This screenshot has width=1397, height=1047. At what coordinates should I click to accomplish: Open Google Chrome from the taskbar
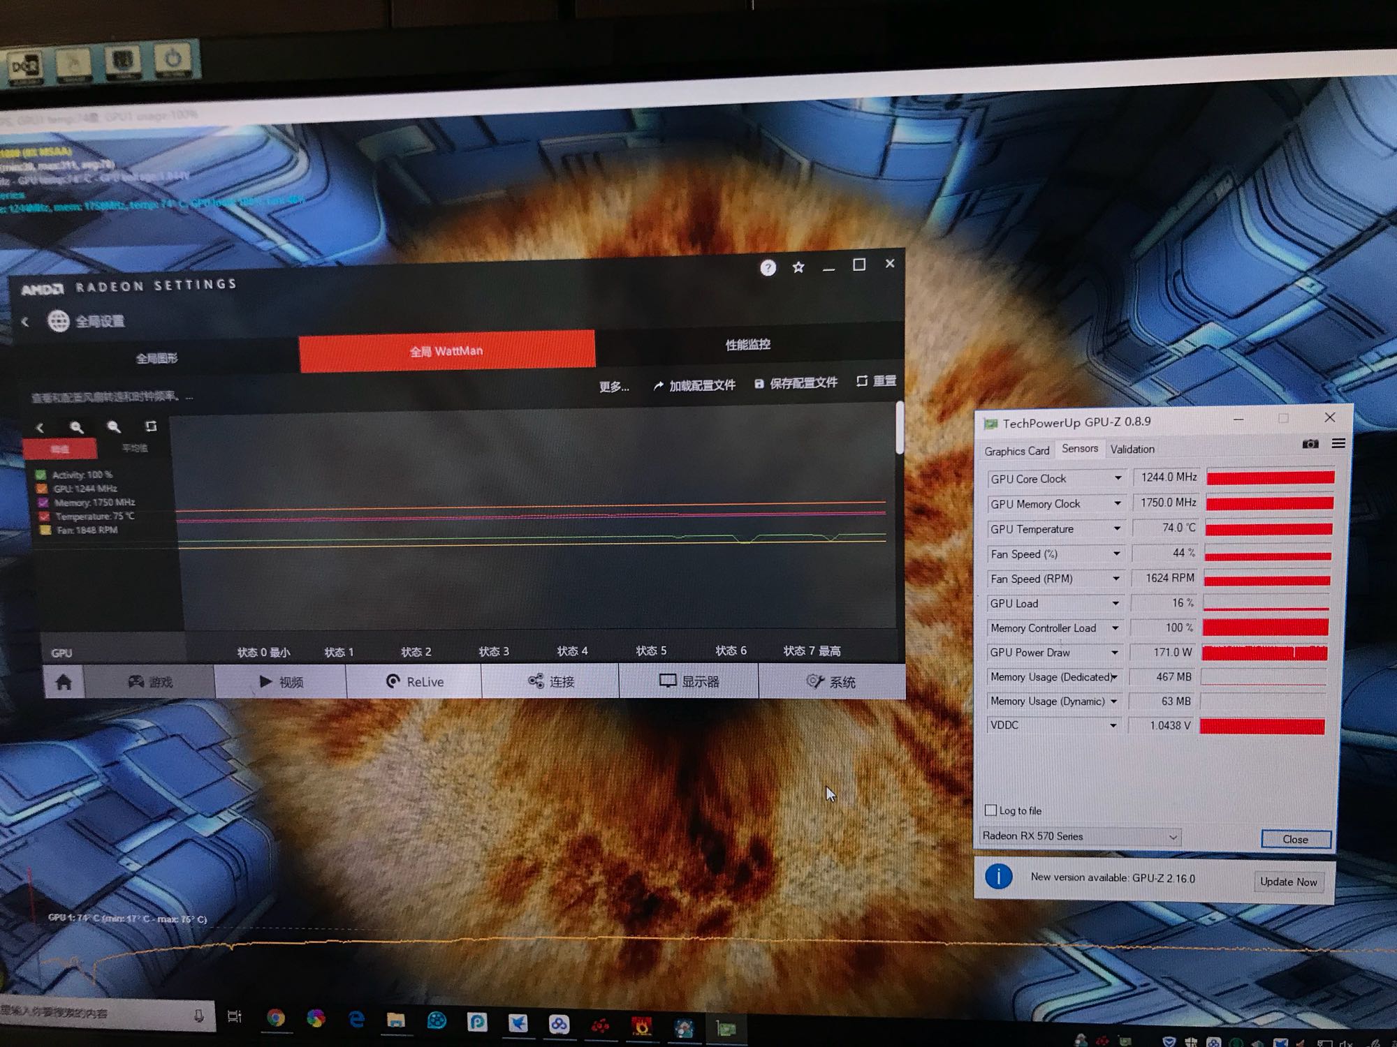276,1018
